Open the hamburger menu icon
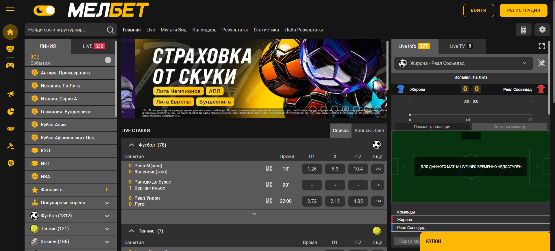 10,11
